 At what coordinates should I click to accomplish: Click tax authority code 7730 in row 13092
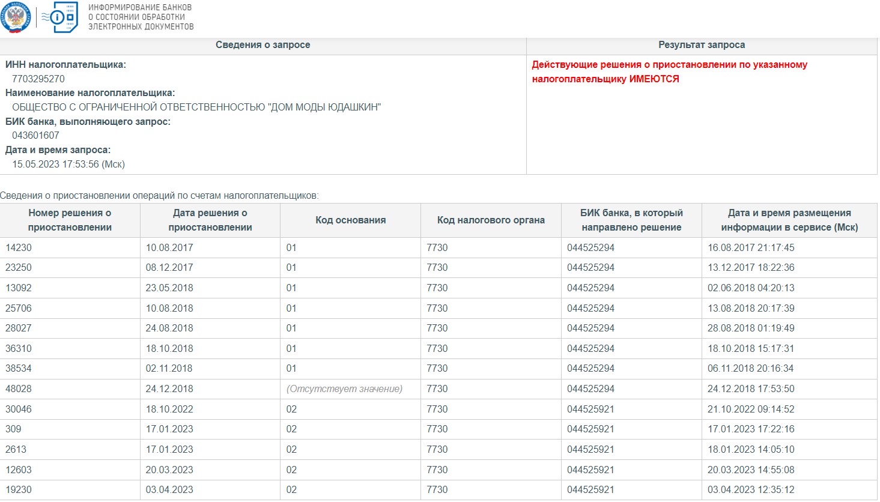point(437,288)
